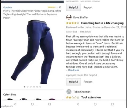This screenshot has width=127, height=108.
Task: Select the second product image dot
Action: [28, 87]
